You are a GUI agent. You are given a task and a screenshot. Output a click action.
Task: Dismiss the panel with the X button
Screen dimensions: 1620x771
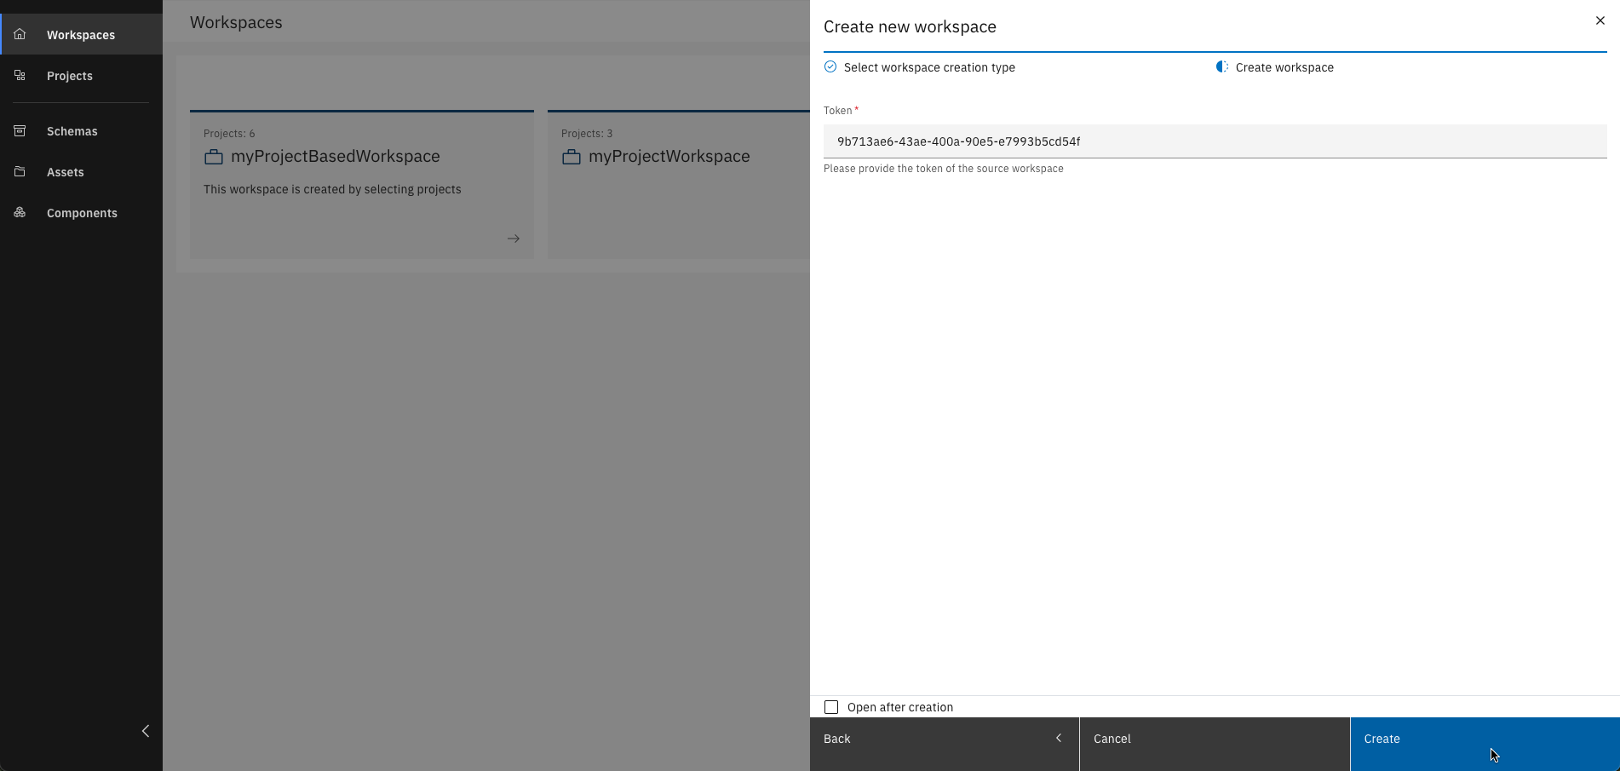[x=1600, y=20]
